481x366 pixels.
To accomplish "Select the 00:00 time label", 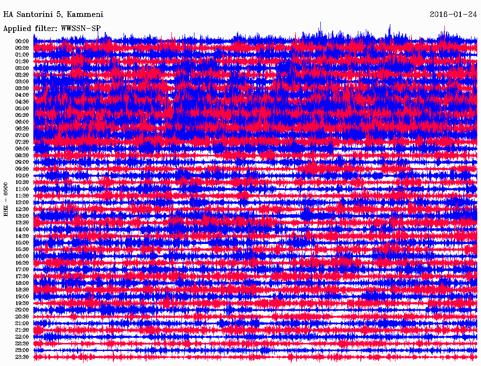I will tap(22, 41).
